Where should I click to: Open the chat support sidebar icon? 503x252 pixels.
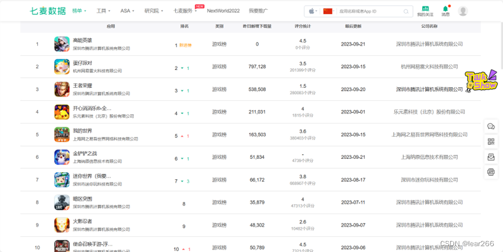point(491,126)
